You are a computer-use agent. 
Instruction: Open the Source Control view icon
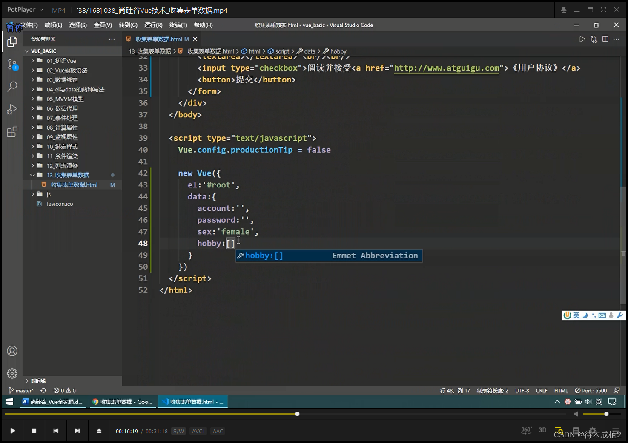pos(12,65)
